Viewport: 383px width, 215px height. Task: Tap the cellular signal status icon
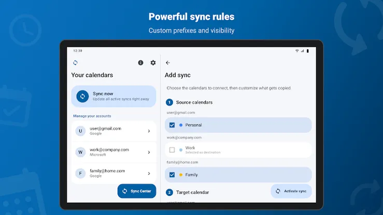302,51
